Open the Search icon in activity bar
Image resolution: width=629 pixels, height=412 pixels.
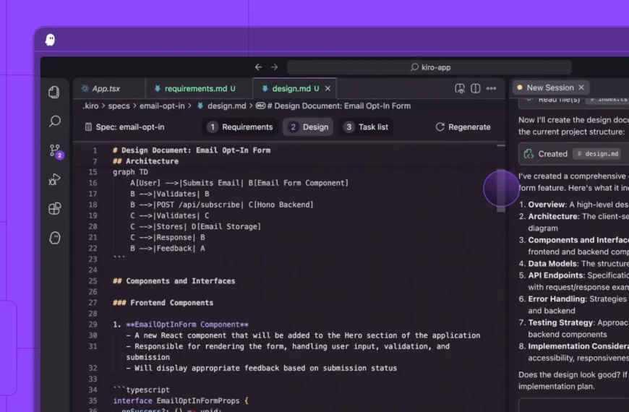pos(54,121)
